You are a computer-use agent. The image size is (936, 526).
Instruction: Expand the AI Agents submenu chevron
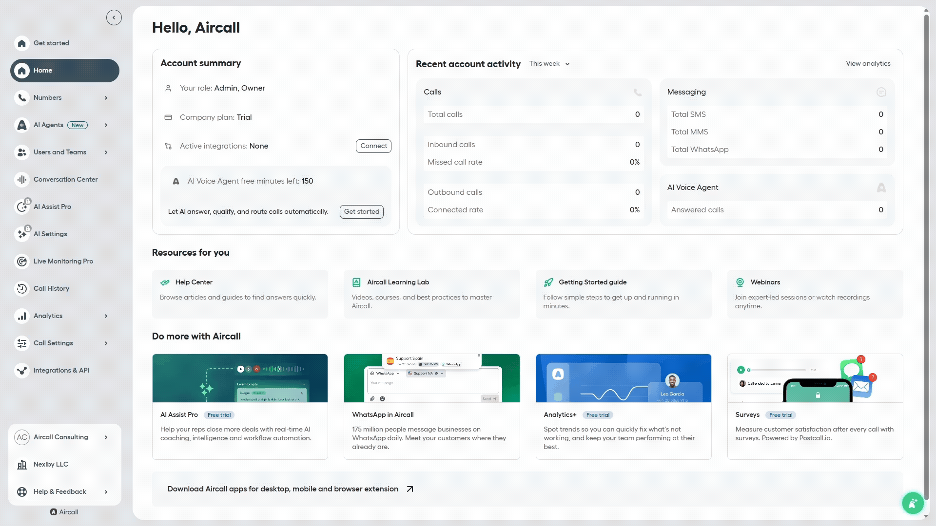coord(106,125)
